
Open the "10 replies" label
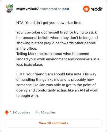pos(48,112)
